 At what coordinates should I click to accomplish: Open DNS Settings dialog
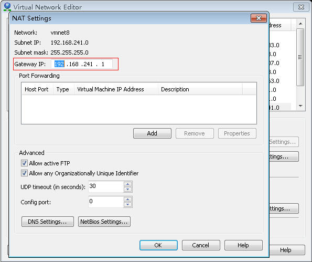pyautogui.click(x=48, y=222)
